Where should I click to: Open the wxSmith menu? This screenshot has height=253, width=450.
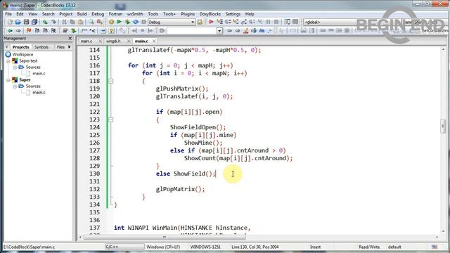135,14
